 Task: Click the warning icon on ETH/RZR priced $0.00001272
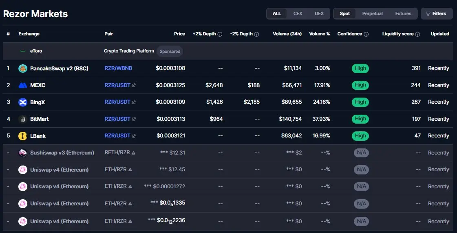coord(130,187)
